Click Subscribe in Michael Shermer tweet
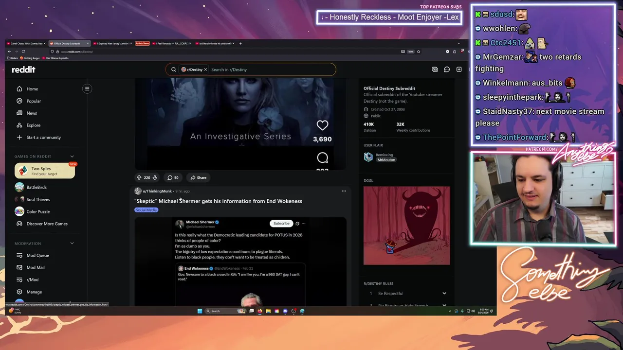This screenshot has width=623, height=350. pos(281,224)
